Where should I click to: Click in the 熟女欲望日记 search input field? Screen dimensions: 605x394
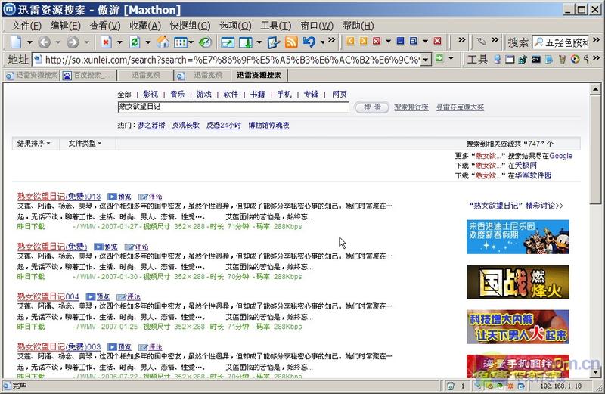tap(234, 107)
